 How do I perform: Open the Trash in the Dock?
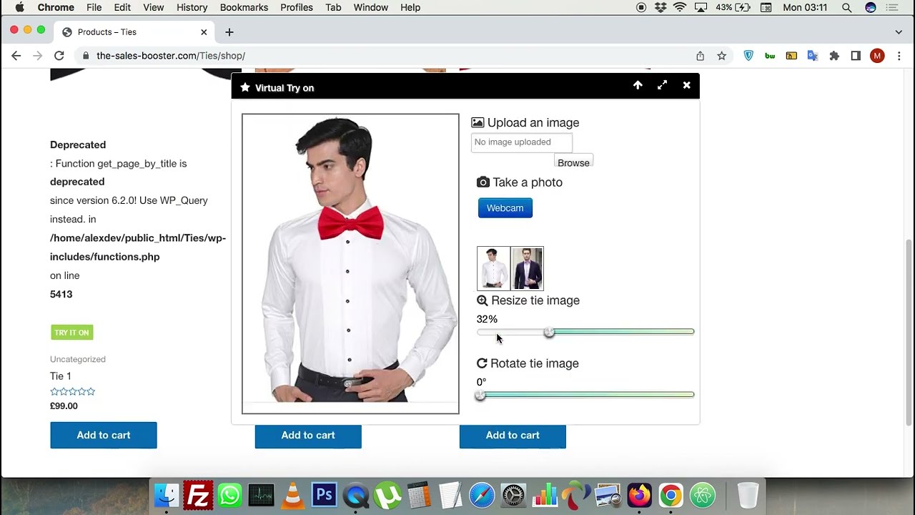(x=748, y=495)
